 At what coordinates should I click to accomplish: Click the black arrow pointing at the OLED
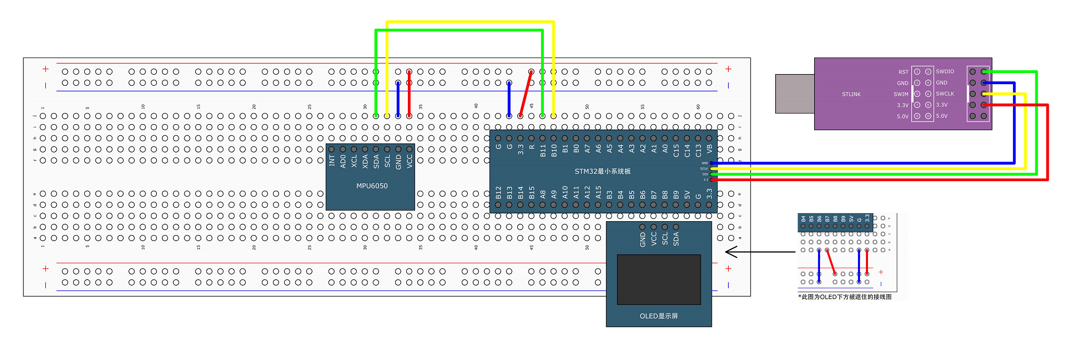760,252
